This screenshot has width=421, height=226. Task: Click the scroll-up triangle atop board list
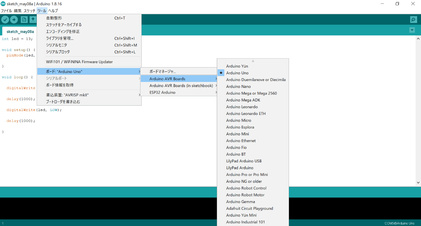tap(253, 61)
